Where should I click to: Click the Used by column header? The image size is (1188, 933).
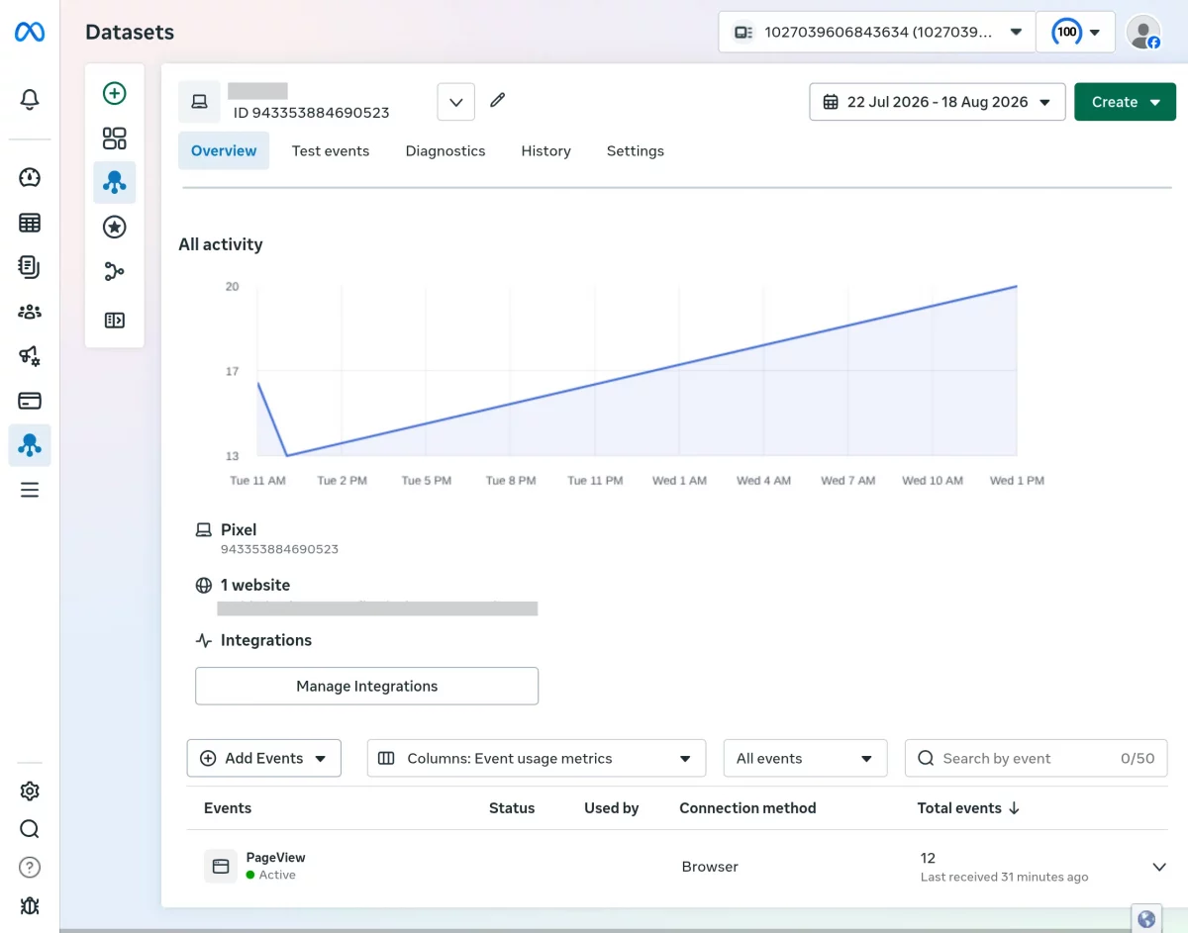(612, 807)
